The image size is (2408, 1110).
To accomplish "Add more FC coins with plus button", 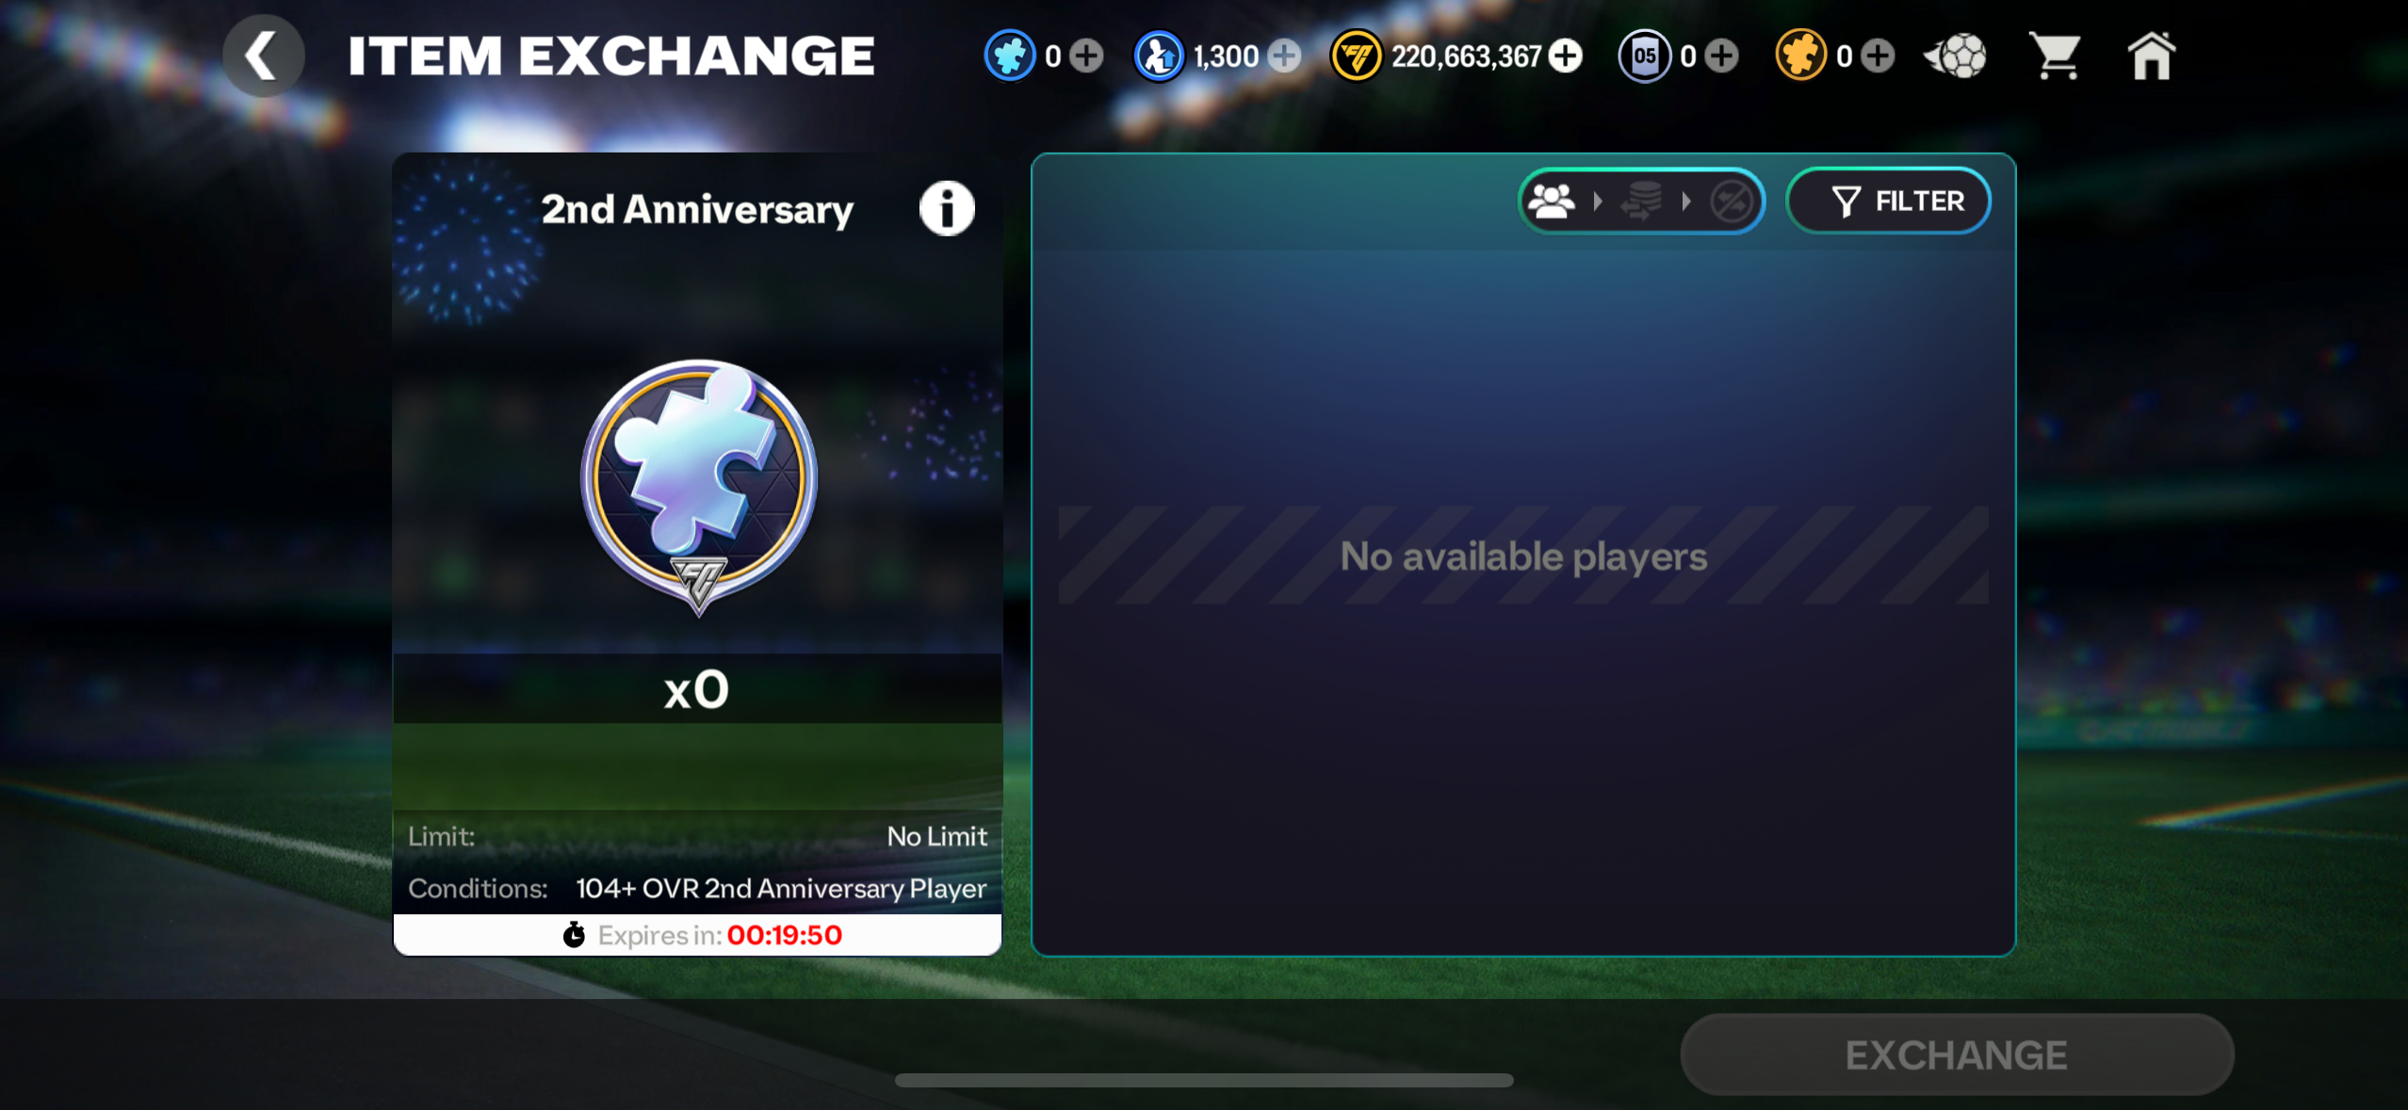I will (x=1566, y=56).
